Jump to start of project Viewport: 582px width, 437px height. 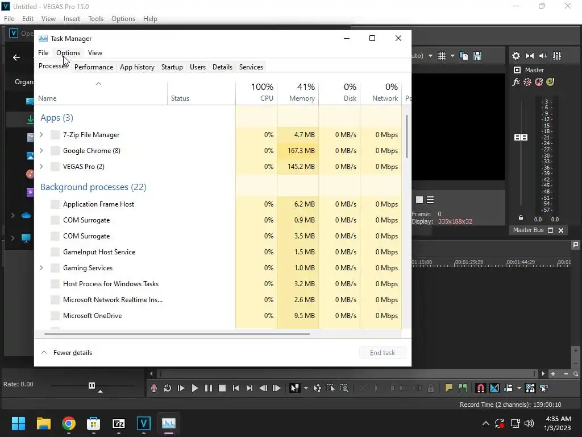click(236, 388)
